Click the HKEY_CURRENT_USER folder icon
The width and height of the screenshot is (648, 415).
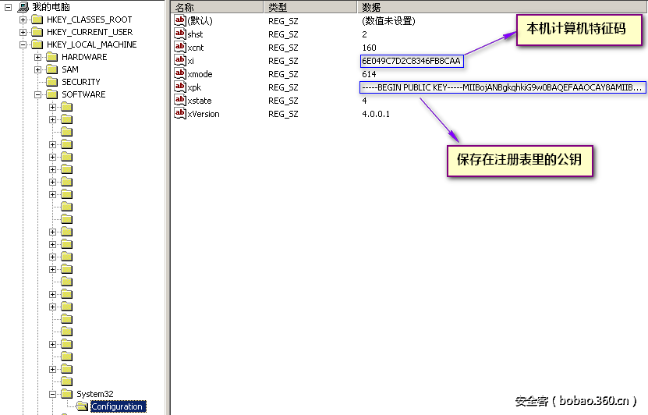(37, 32)
